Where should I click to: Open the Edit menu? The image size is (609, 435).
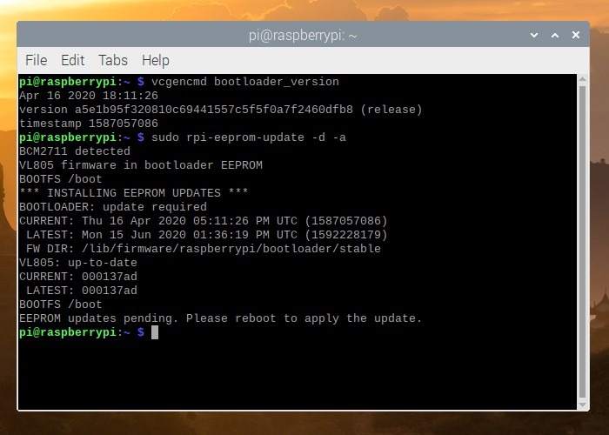pos(72,60)
